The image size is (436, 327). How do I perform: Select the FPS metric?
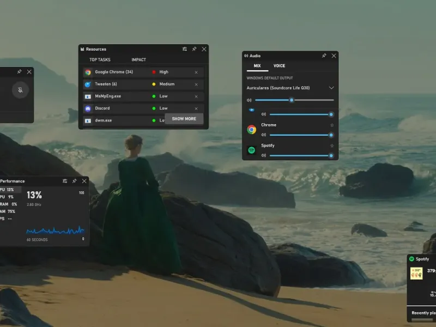[6, 219]
